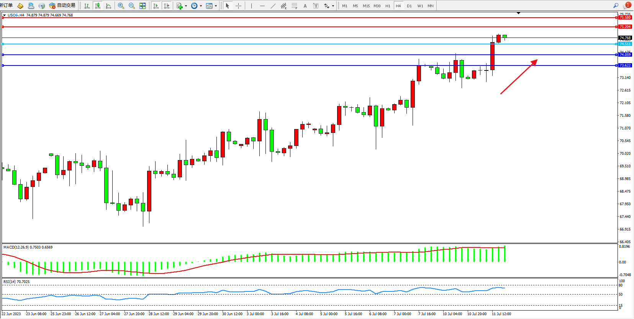Image resolution: width=634 pixels, height=319 pixels.
Task: Click the Zoom Out magnifier icon
Action: [x=132, y=6]
